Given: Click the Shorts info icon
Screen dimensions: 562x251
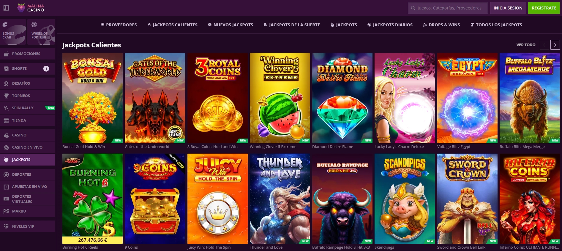Looking at the screenshot, I should coord(46,69).
